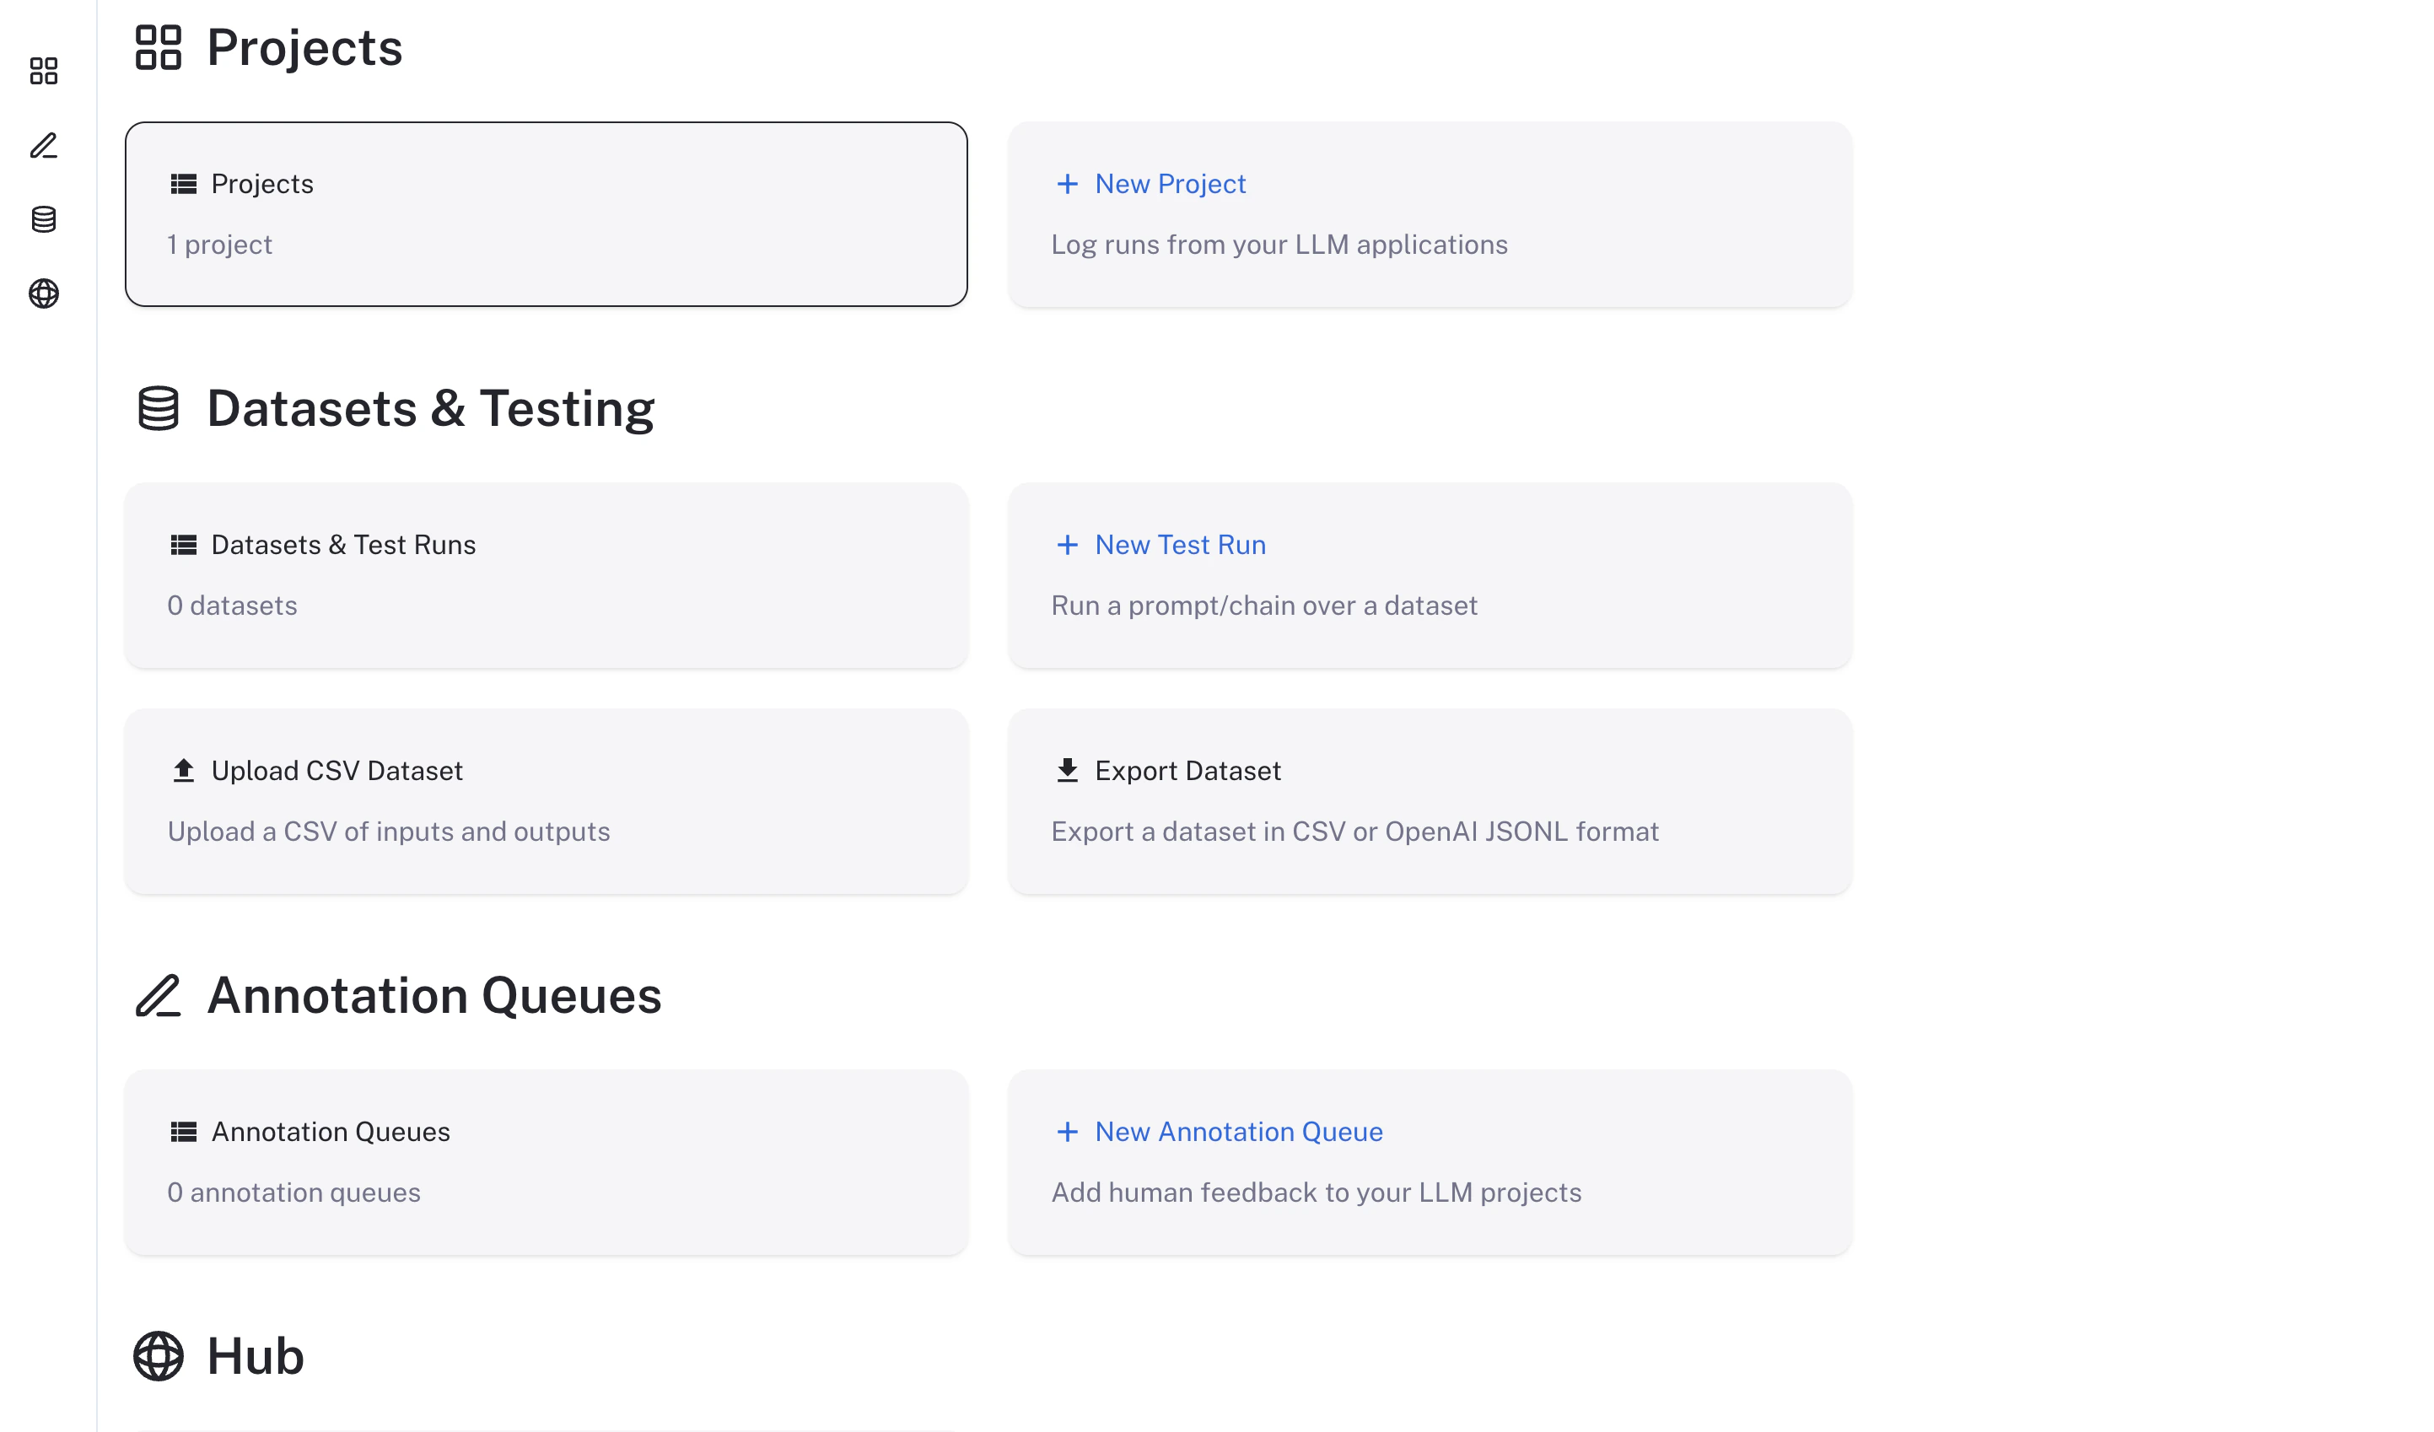
Task: Select the Datasets database icon in the sidebar
Action: pos(45,220)
